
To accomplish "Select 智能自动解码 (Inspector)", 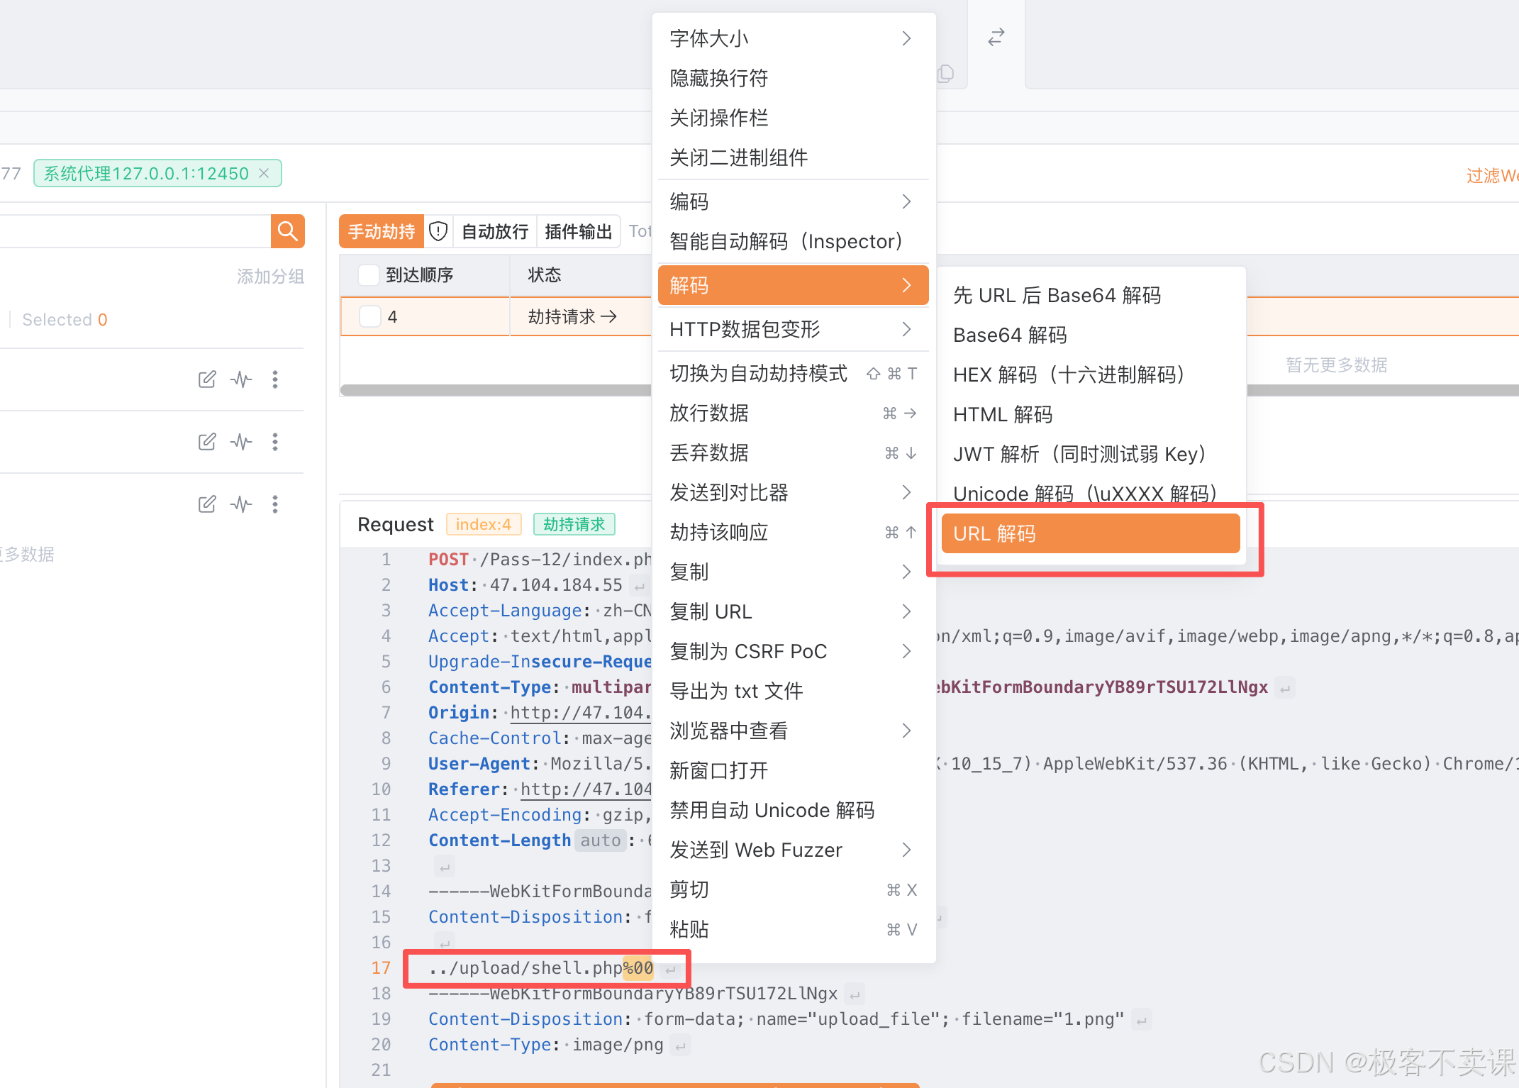I will click(x=793, y=241).
